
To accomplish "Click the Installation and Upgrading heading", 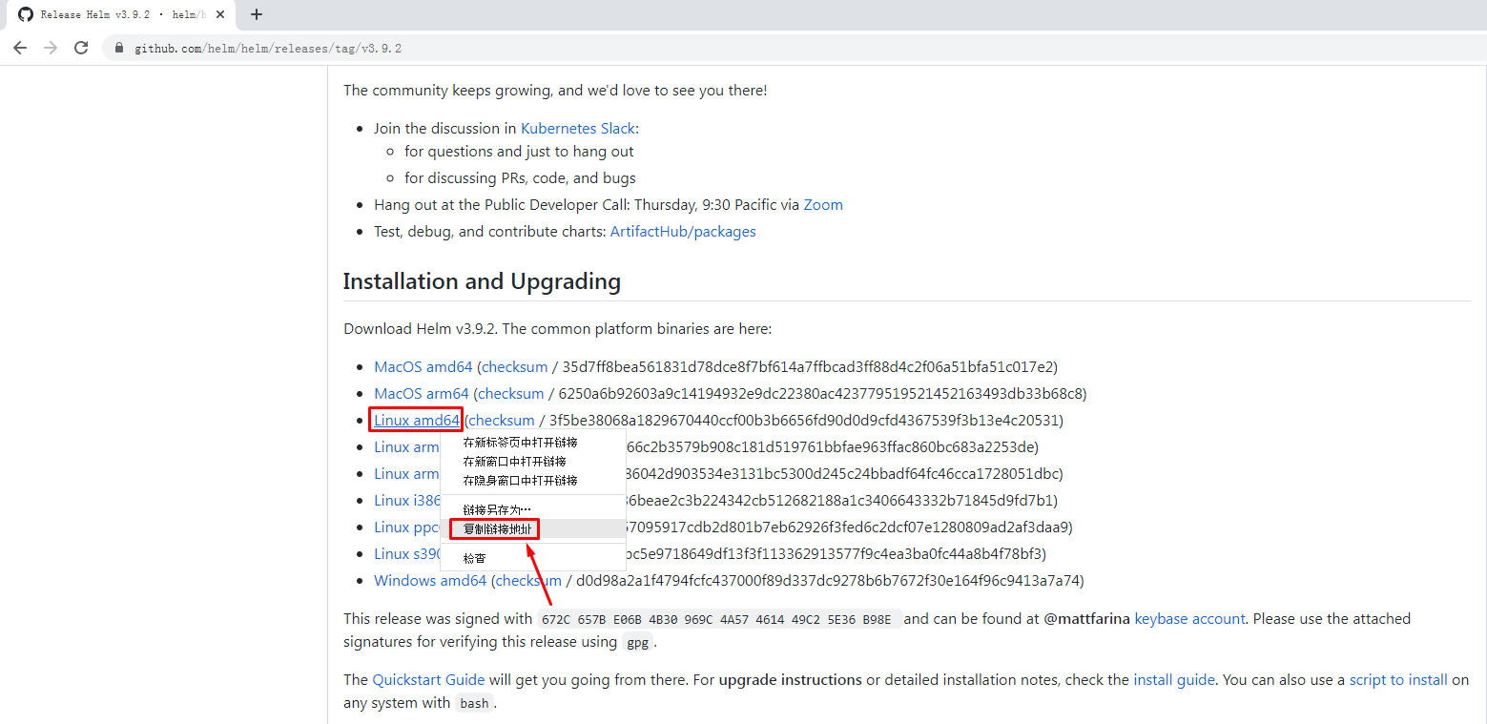I will [482, 281].
